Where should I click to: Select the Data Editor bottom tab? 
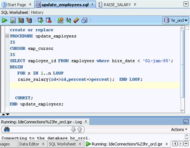point(29,144)
